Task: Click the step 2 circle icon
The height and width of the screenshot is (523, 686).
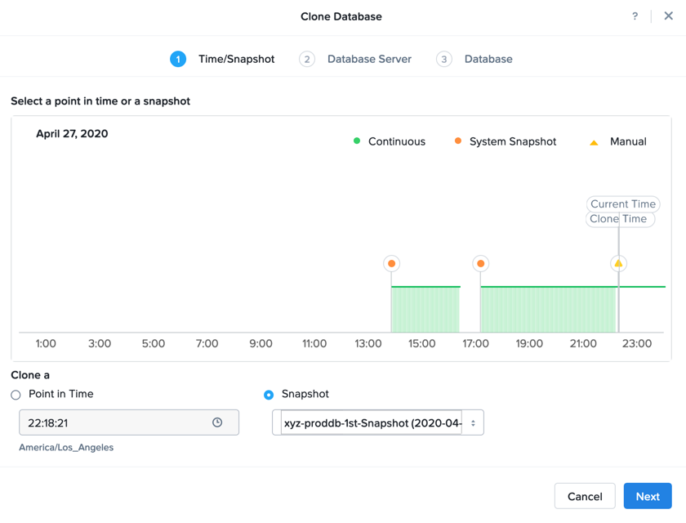Action: [307, 59]
